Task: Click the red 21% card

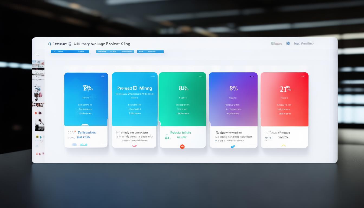Action: coord(284,99)
